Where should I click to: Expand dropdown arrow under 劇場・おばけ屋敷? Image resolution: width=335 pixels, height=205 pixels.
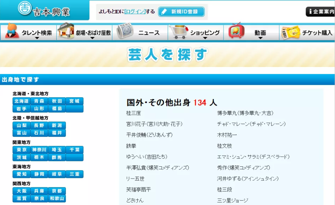92,38
